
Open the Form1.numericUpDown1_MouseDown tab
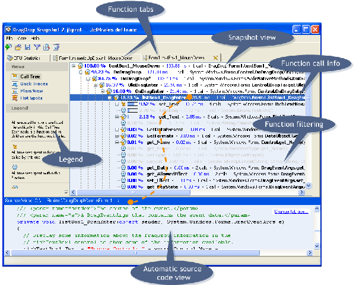pyautogui.click(x=92, y=57)
